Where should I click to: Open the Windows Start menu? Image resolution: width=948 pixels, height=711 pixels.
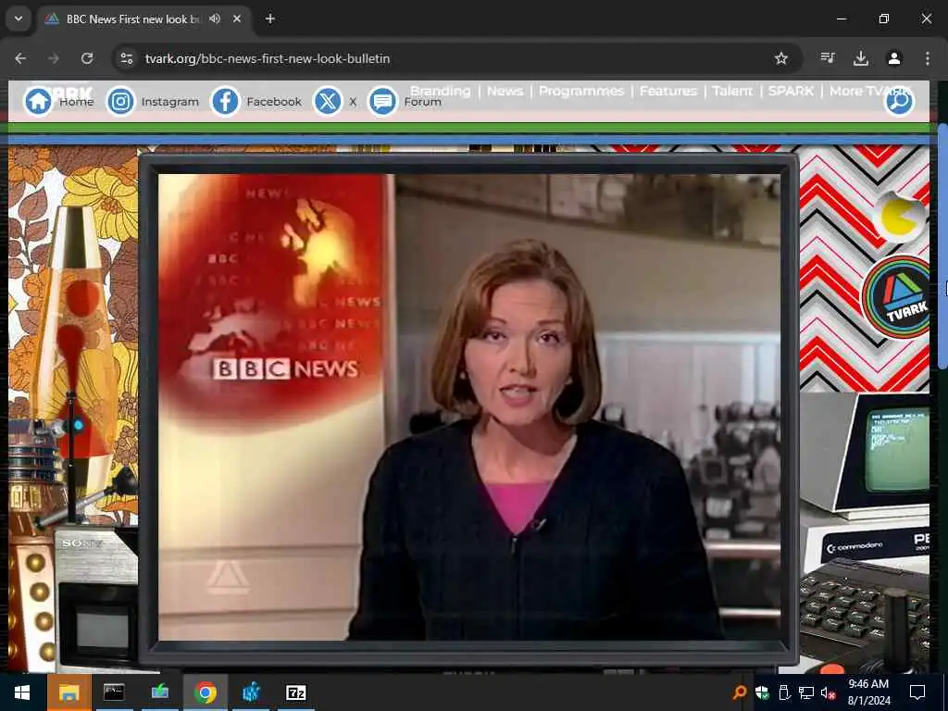tap(22, 692)
